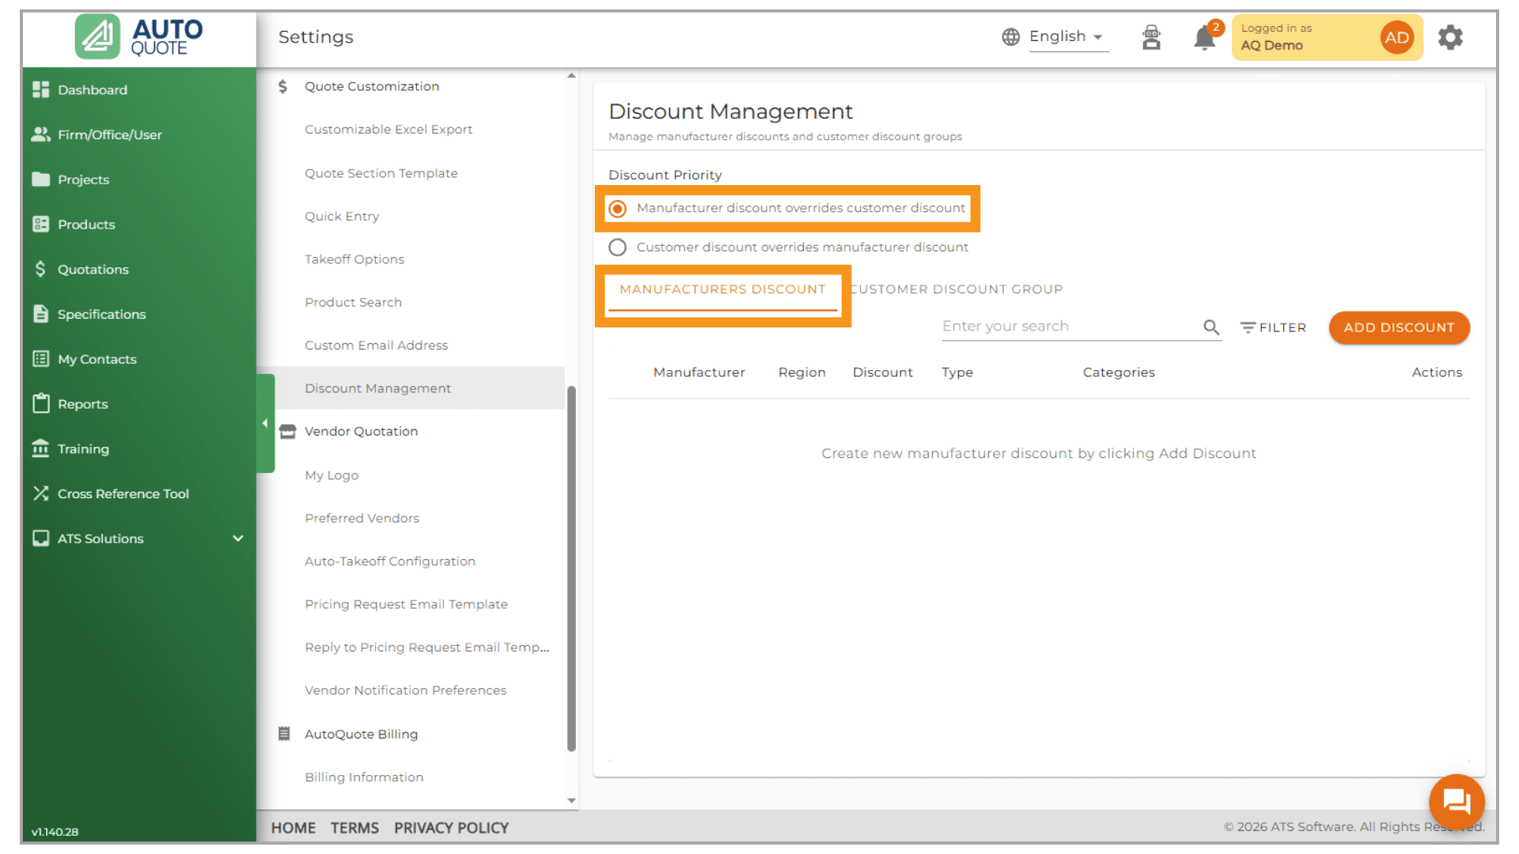Switch to Manufacturers Discount tab
1519x854 pixels.
[x=722, y=289]
